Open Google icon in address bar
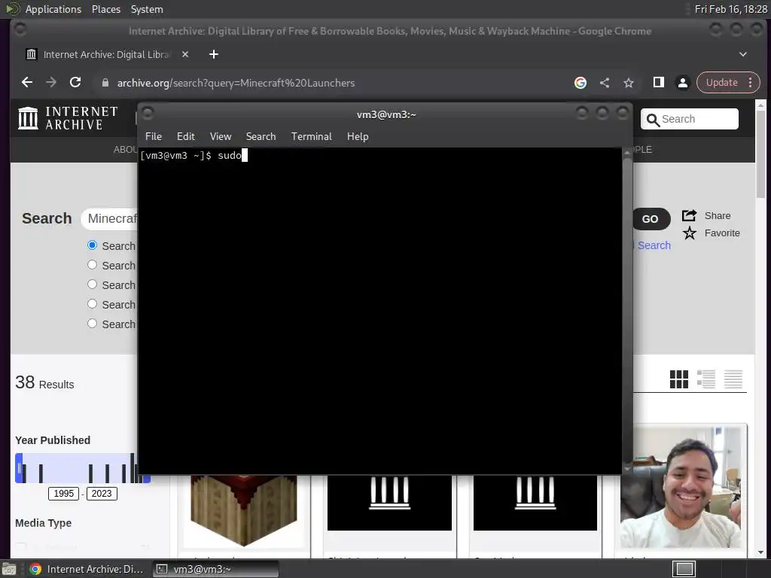The image size is (771, 578). [x=581, y=83]
